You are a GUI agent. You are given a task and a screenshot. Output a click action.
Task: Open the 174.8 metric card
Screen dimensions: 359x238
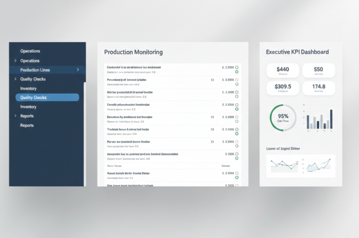click(x=318, y=88)
